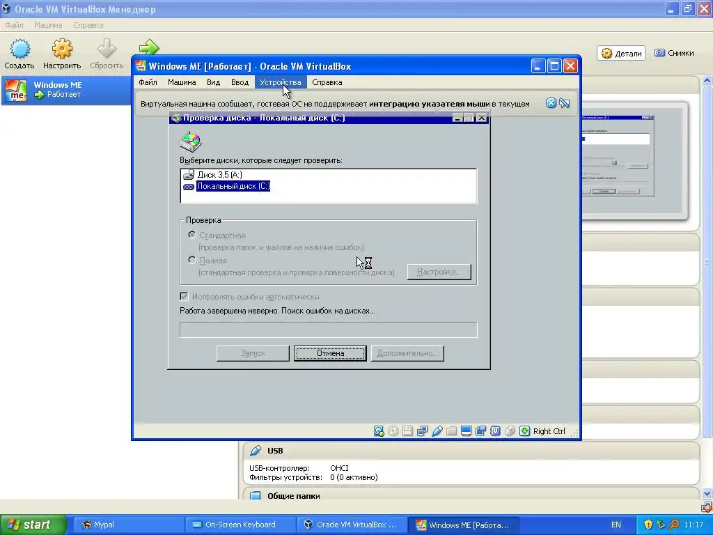
Task: Click the Manager details scrollbar down arrow
Action: coord(707,493)
